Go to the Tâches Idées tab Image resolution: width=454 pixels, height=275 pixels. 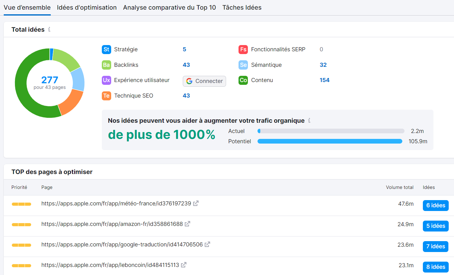pos(242,7)
